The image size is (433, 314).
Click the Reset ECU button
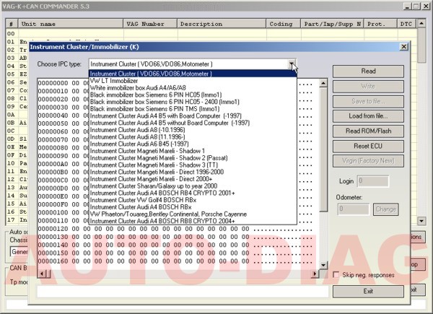(368, 146)
